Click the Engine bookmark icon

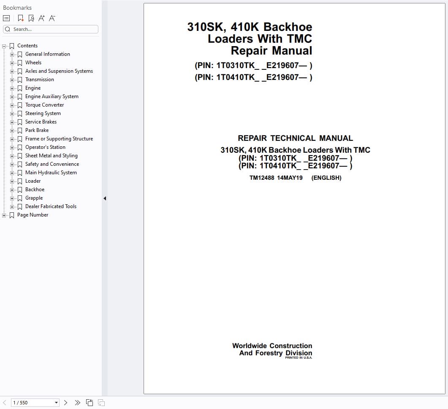tap(20, 88)
